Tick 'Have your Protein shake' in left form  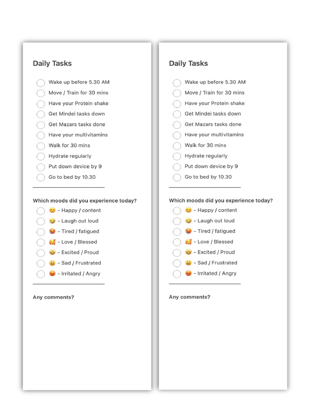point(41,104)
